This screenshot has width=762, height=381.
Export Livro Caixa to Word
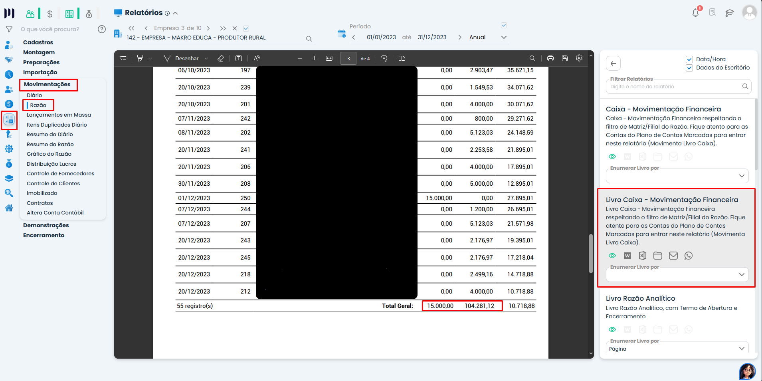pyautogui.click(x=627, y=256)
